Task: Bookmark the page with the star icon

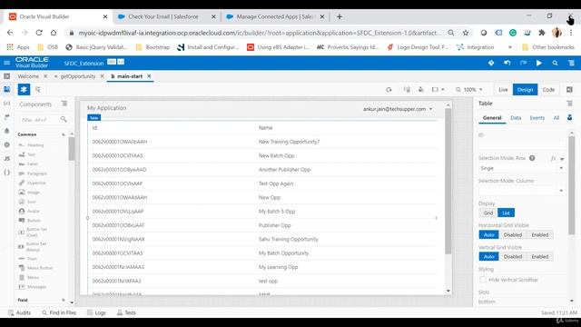Action: (466, 33)
